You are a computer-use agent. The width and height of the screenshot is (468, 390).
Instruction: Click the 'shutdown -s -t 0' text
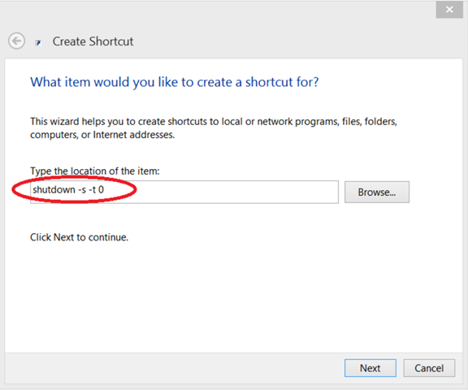click(68, 190)
